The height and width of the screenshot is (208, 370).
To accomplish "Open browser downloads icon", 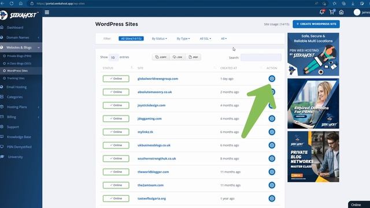I will coord(353,3).
